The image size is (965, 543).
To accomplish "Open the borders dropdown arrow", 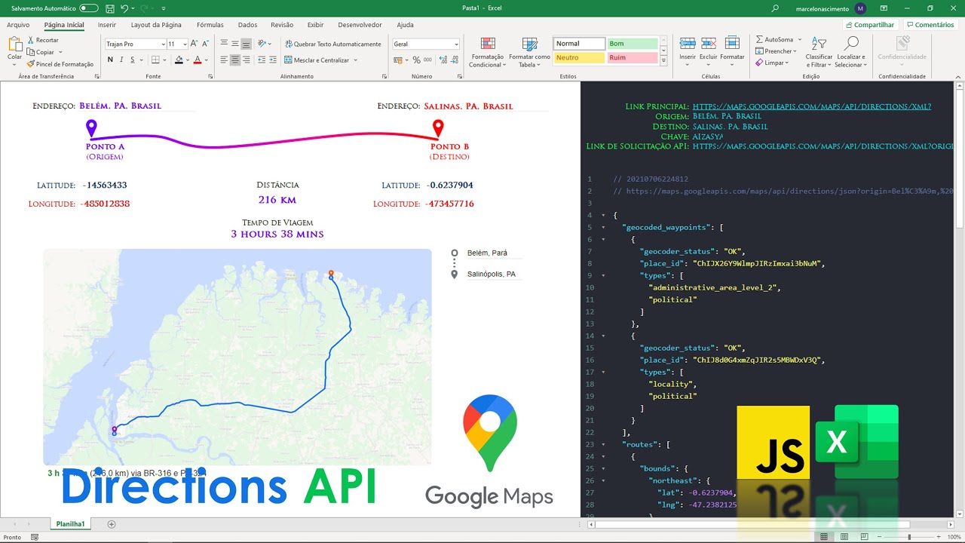I will click(164, 60).
